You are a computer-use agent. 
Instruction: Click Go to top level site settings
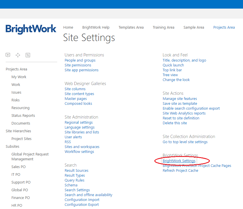pos(185,142)
